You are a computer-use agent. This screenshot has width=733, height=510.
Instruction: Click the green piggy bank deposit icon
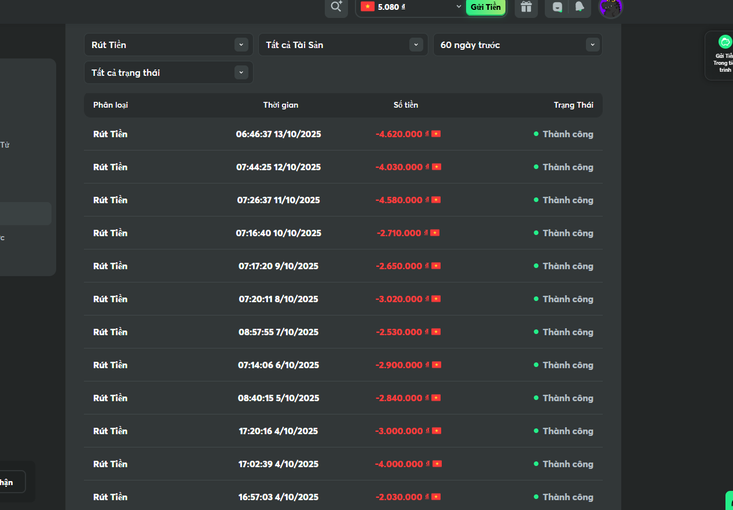(725, 42)
